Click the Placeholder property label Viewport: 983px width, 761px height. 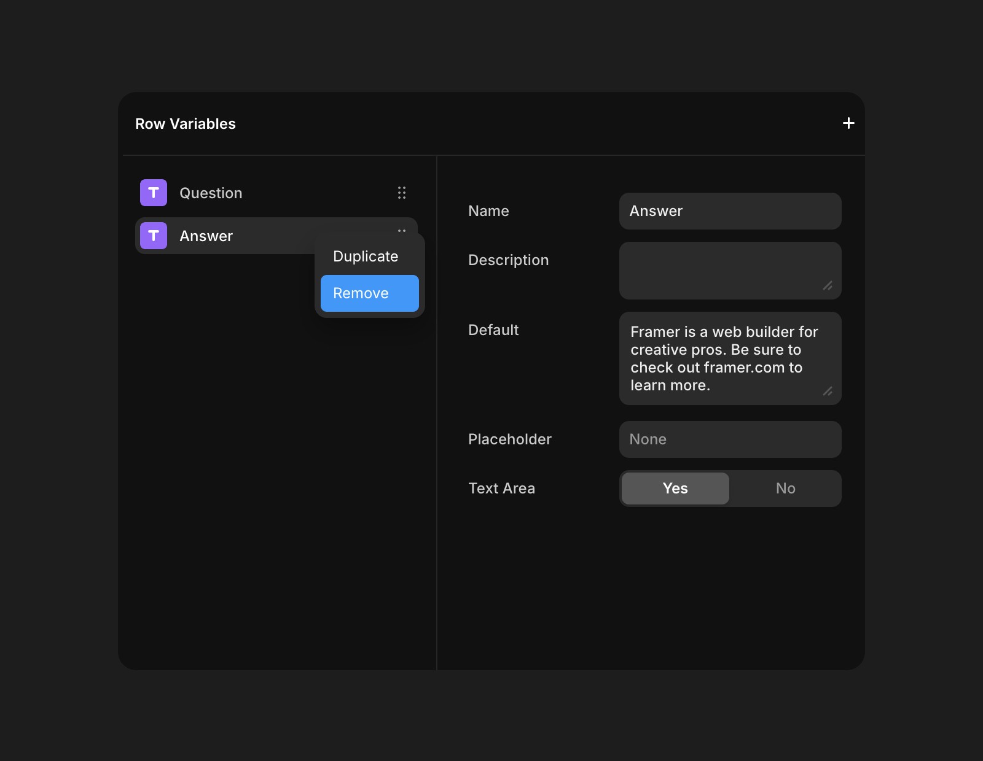[x=510, y=439]
